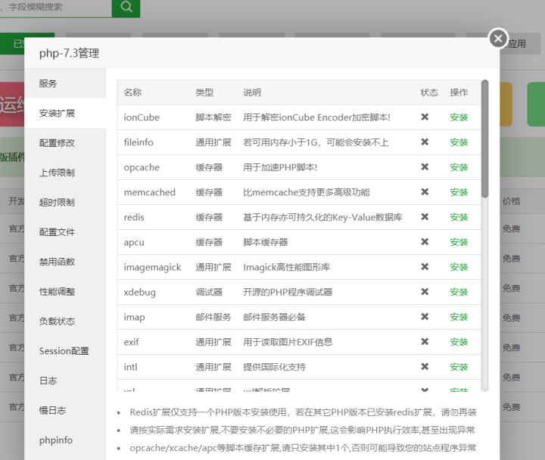Image resolution: width=545 pixels, height=460 pixels.
Task: Close the php-7.3 management dialog
Action: (x=498, y=39)
